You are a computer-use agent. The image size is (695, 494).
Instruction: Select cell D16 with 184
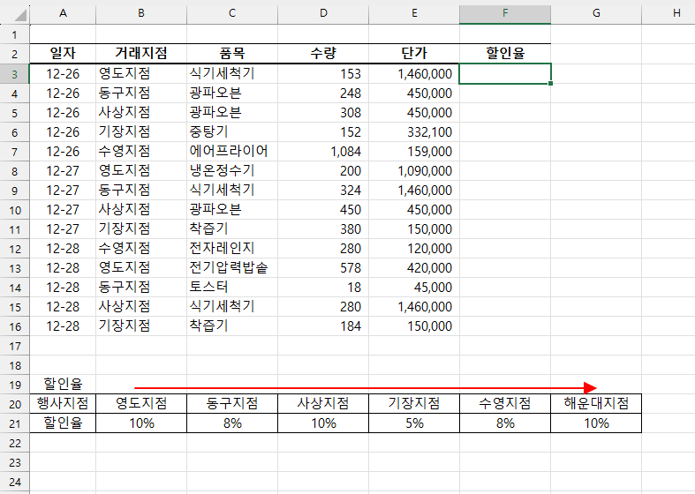(323, 326)
